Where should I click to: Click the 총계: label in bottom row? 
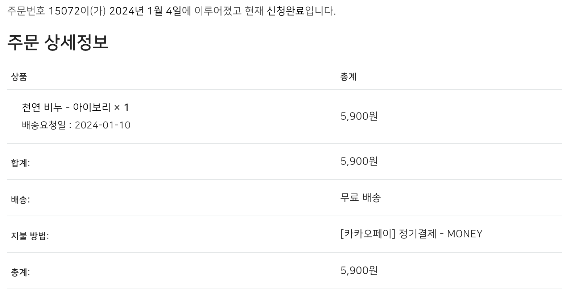(x=20, y=272)
